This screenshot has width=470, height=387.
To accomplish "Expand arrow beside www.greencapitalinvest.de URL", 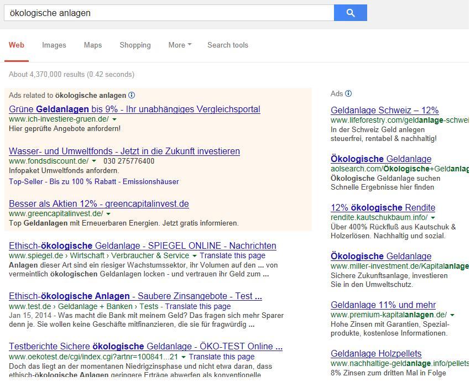I will (108, 214).
